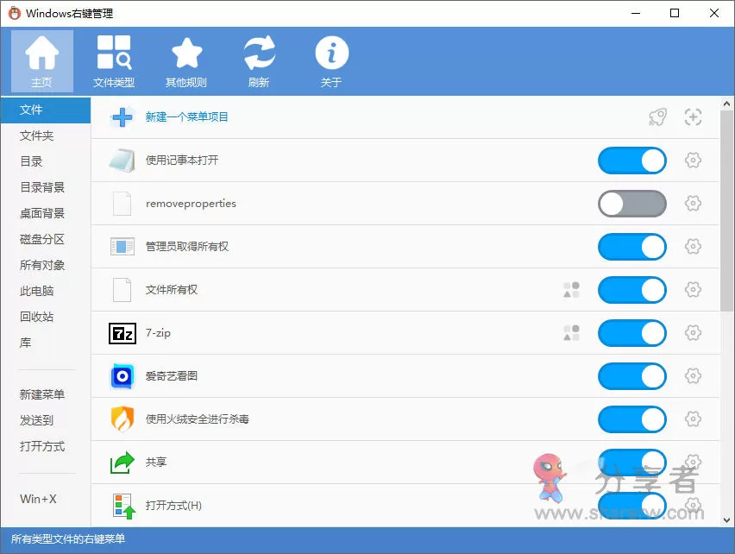Click the 爱奇艺看图 app icon
This screenshot has height=554, width=735.
pos(122,376)
